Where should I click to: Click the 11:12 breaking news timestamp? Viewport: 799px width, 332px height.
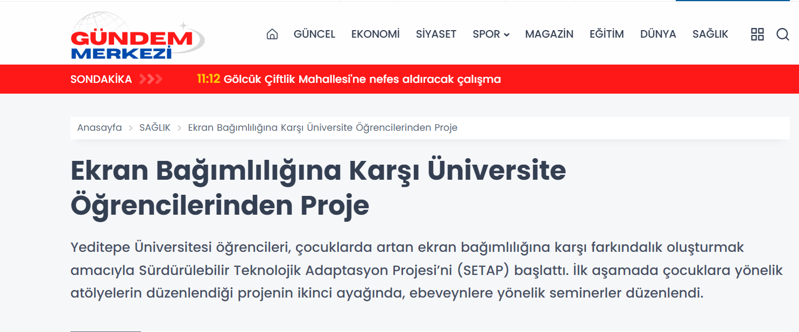point(208,80)
